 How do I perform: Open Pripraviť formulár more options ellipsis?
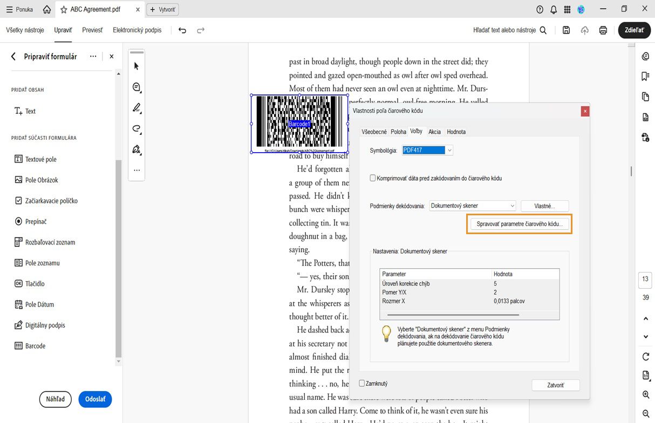click(x=93, y=56)
